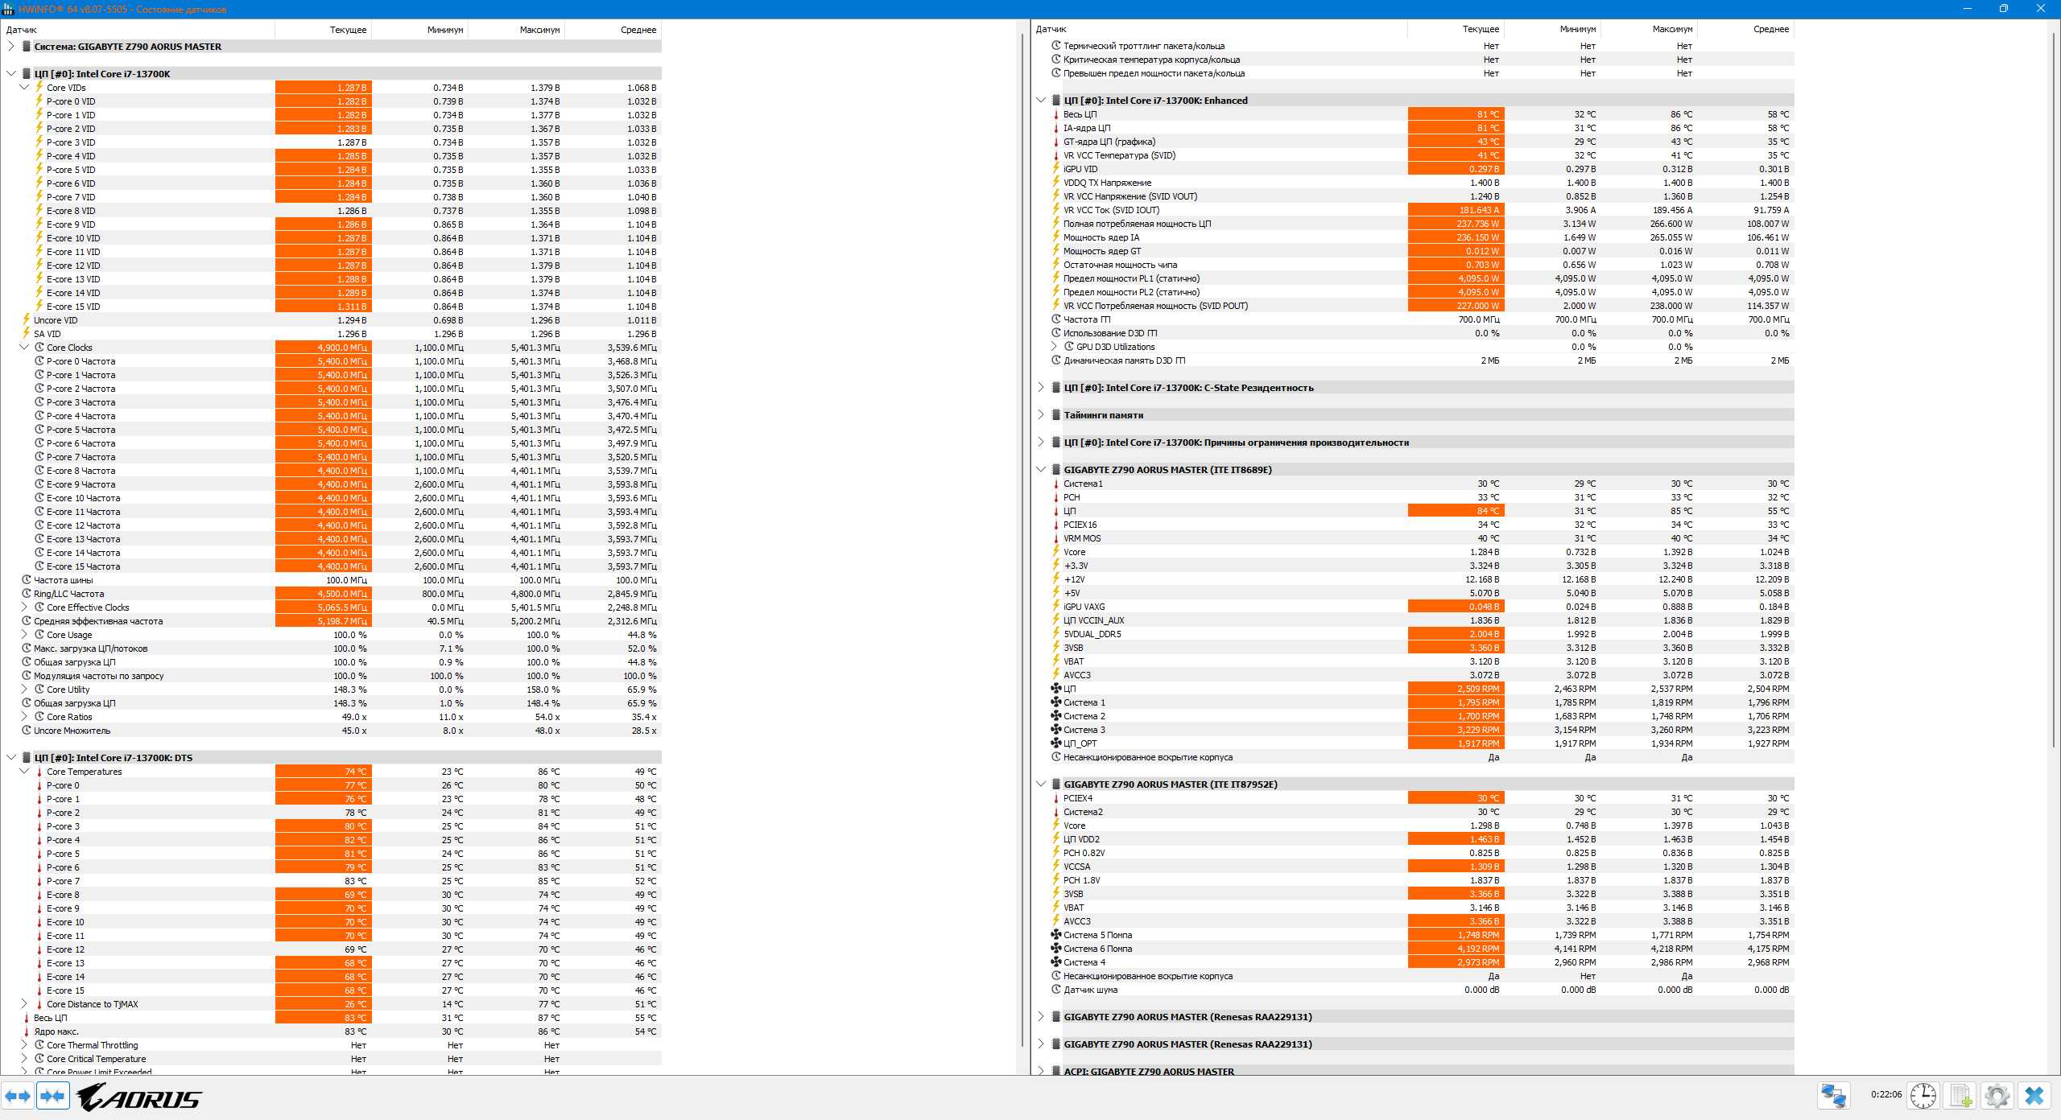Open sensor settings gear icon
The image size is (2061, 1120).
pos(1997,1096)
